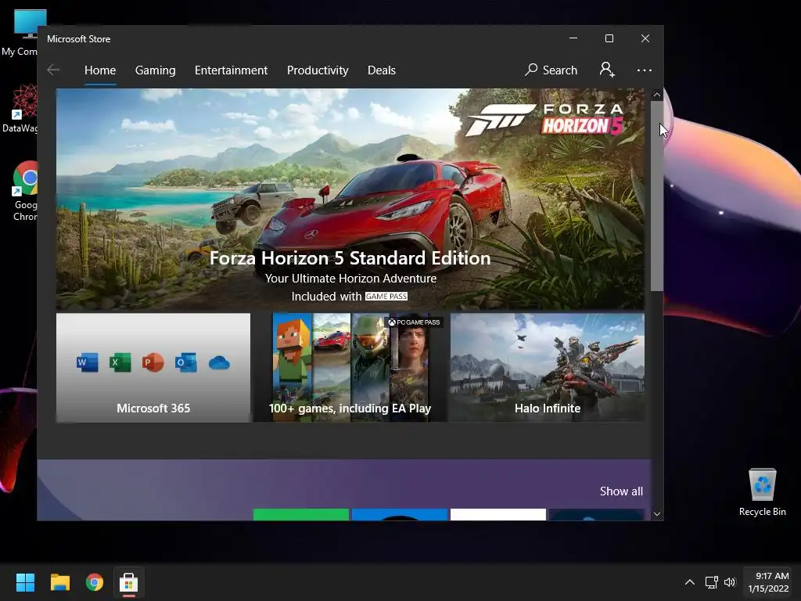Open the Deals tab
Image resolution: width=801 pixels, height=601 pixels.
382,70
